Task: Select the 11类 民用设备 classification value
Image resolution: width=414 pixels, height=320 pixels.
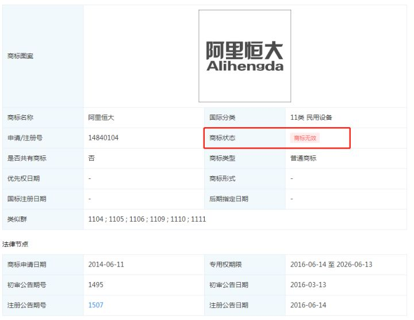Action: pos(311,117)
